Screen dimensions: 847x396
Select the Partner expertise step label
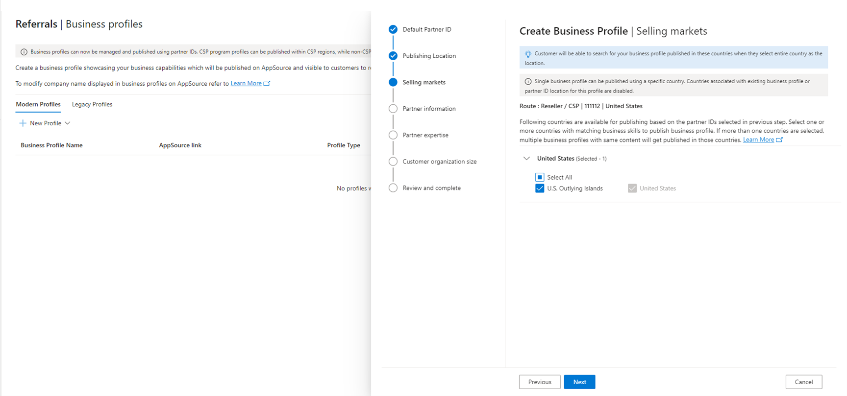425,135
